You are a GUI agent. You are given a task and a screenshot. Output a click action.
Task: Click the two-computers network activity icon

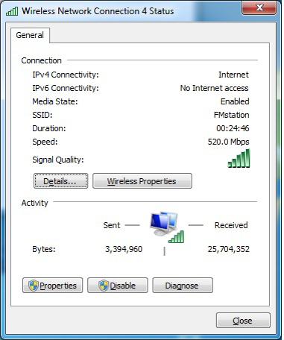click(x=163, y=224)
